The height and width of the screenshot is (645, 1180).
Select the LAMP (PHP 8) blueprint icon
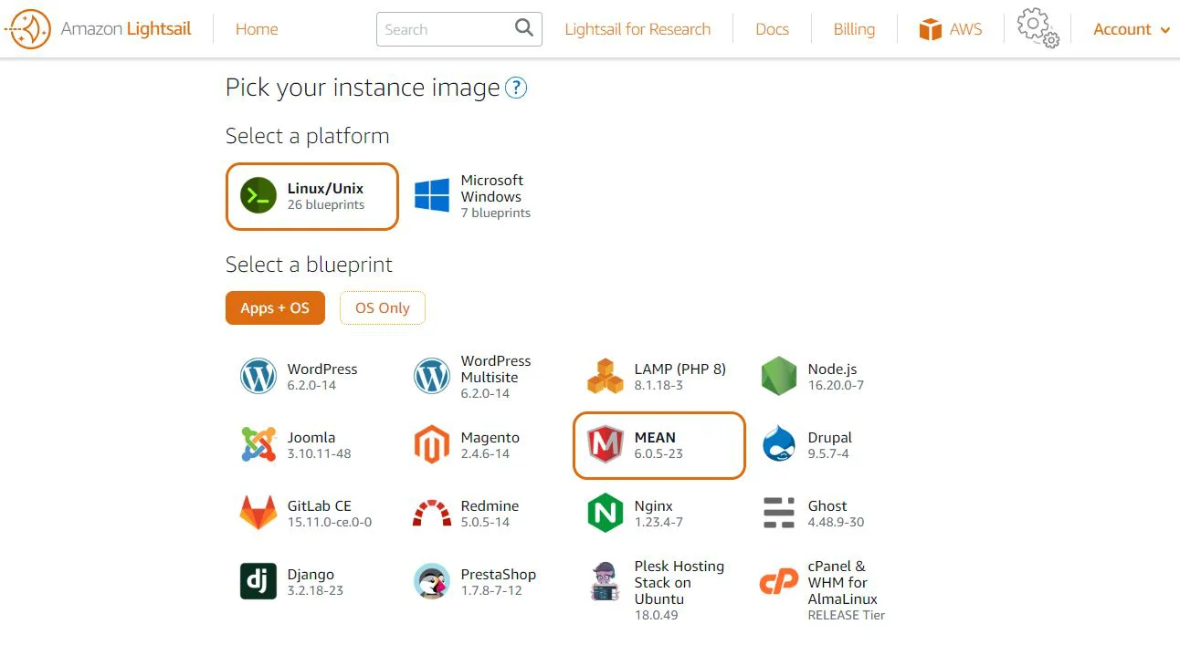point(605,376)
